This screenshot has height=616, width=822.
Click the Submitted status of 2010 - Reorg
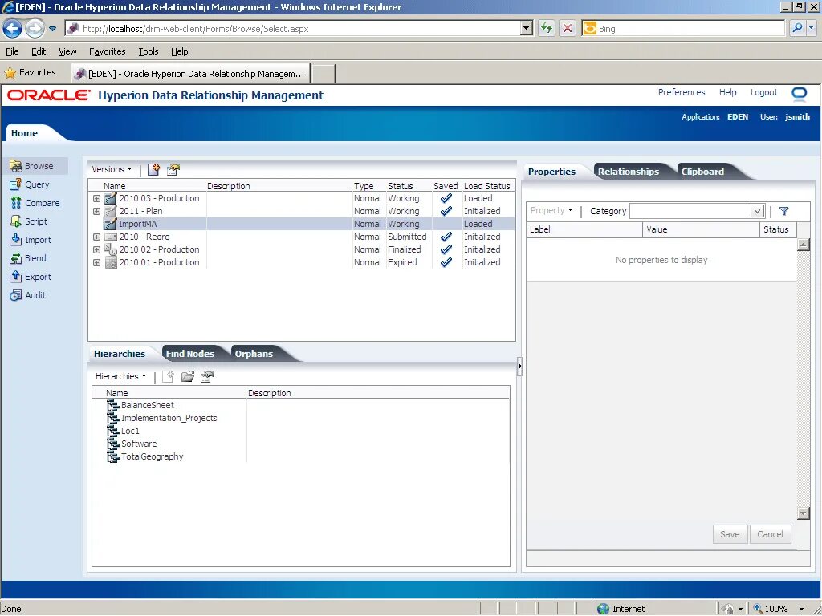[x=407, y=237]
